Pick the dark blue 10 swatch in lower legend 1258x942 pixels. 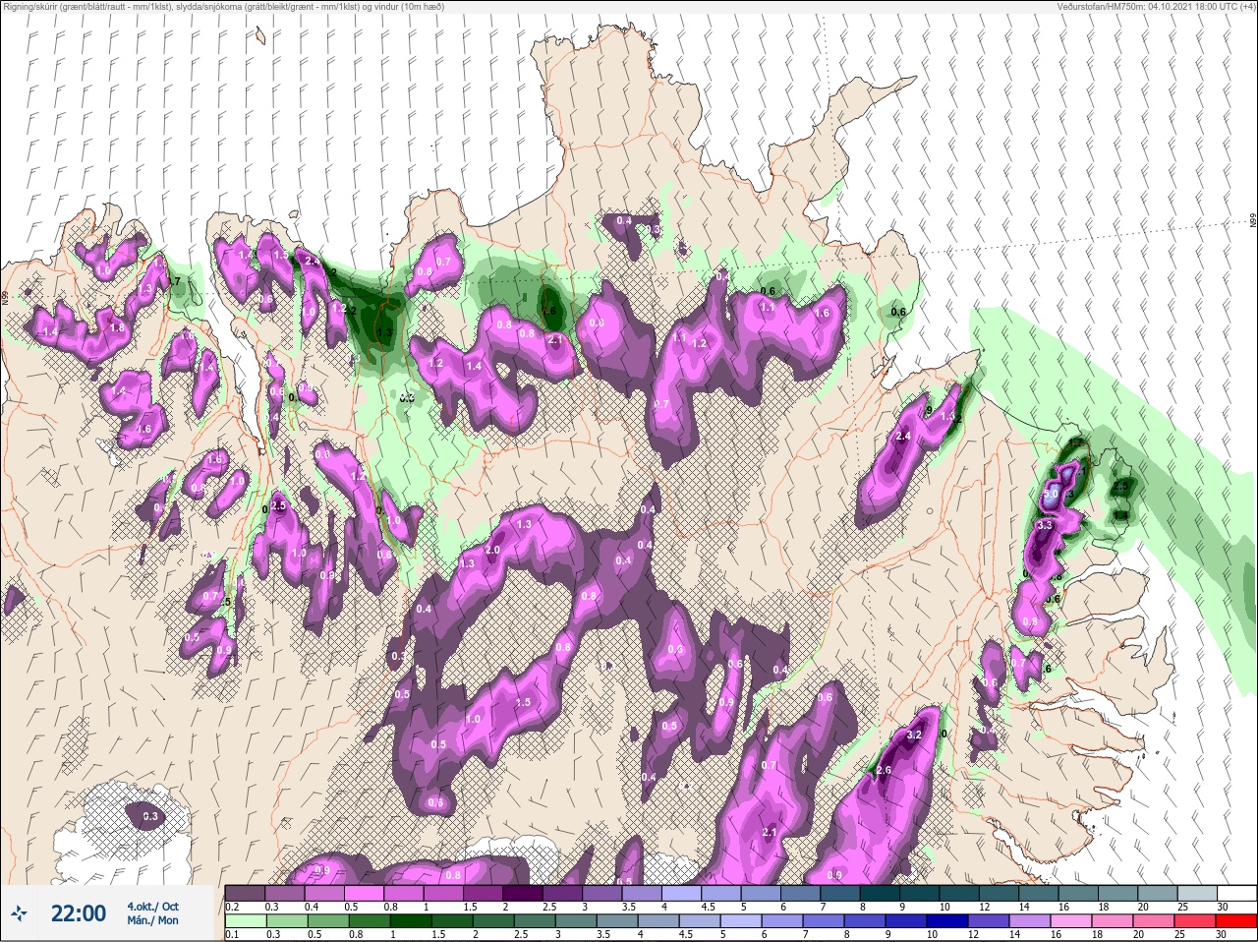point(947,920)
